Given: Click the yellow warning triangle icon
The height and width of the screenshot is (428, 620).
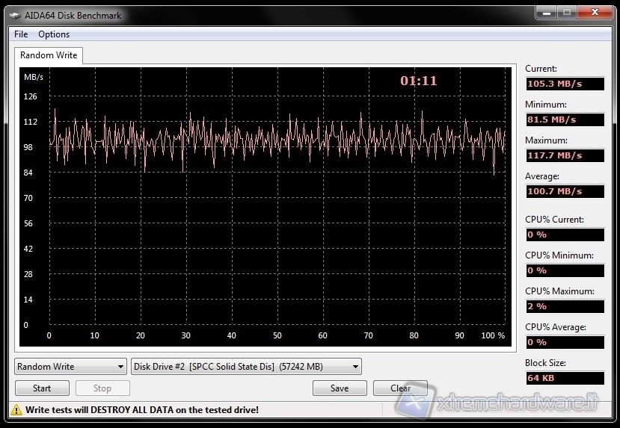Looking at the screenshot, I should (x=16, y=409).
